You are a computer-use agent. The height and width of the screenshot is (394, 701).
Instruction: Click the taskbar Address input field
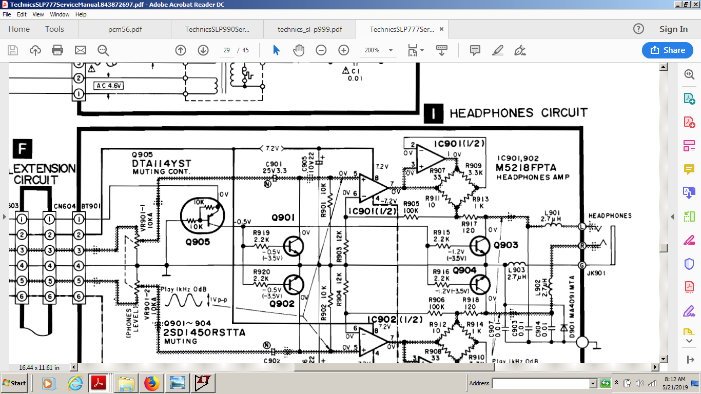click(x=541, y=383)
